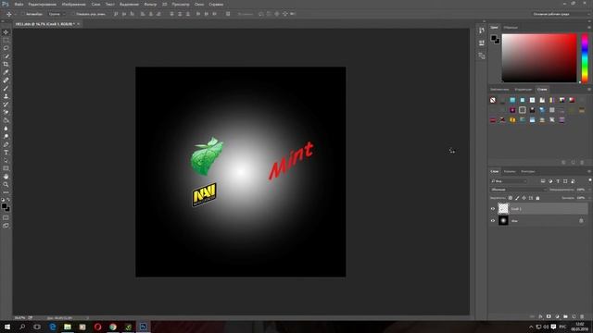The height and width of the screenshot is (333, 593).
Task: Select the Rectangle shape tool
Action: pyautogui.click(x=6, y=168)
